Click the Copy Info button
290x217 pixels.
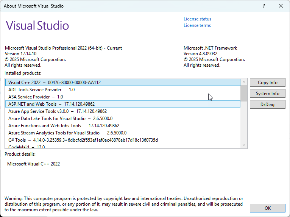pyautogui.click(x=267, y=83)
